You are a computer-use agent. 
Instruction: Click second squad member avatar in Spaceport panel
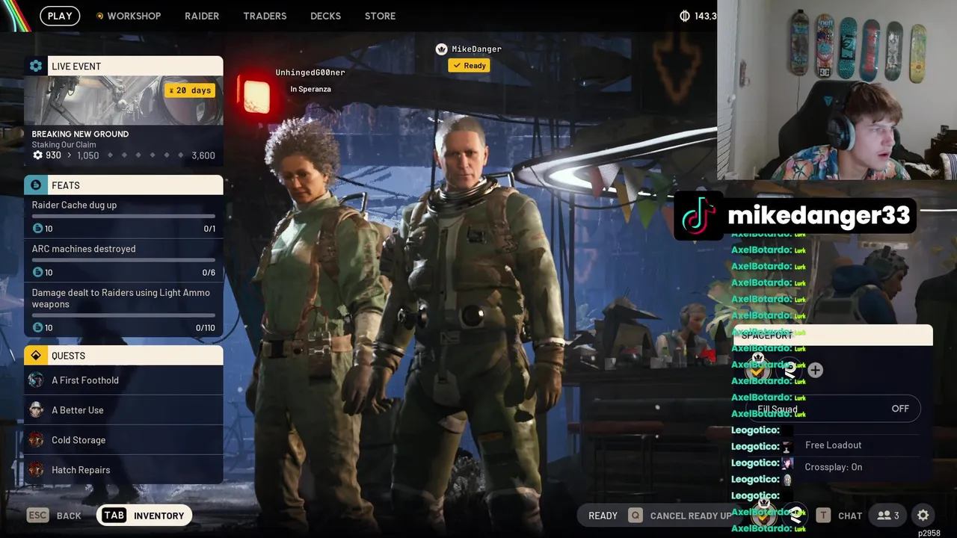[x=790, y=368]
